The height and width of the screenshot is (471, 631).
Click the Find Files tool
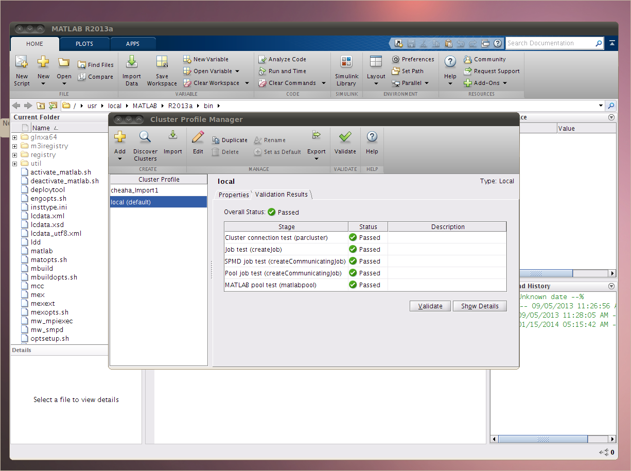pyautogui.click(x=96, y=65)
